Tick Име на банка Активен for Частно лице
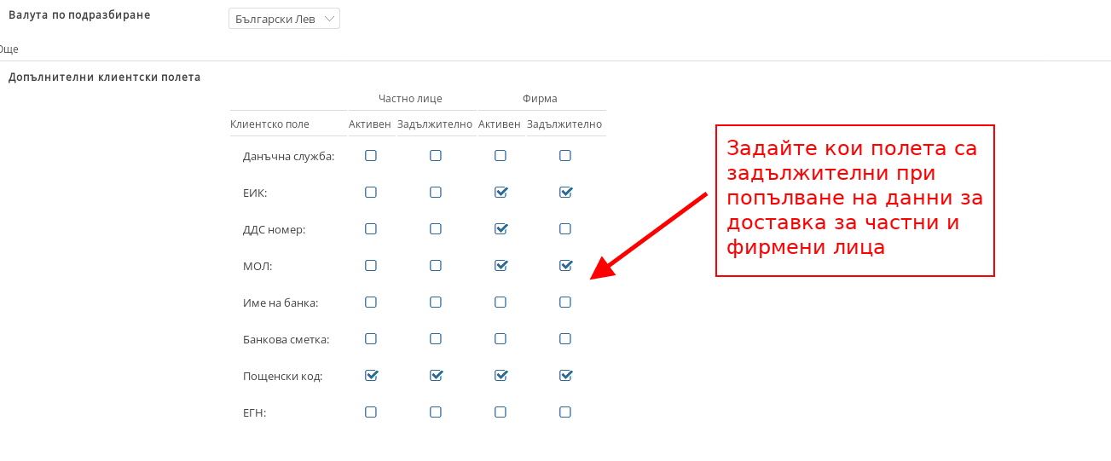This screenshot has width=1111, height=461. click(x=371, y=303)
